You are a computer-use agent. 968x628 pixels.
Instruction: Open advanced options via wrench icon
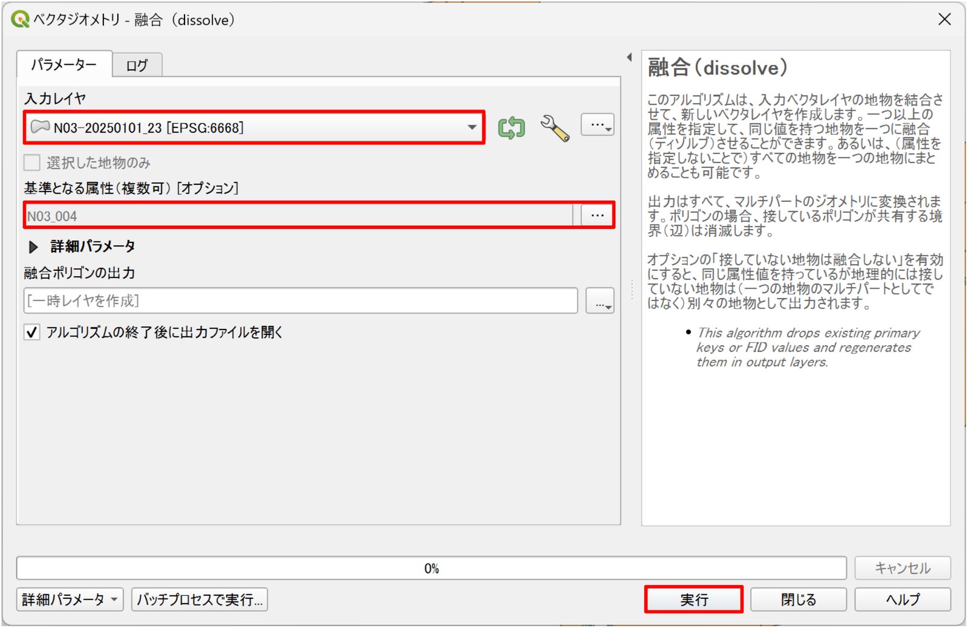pos(555,128)
